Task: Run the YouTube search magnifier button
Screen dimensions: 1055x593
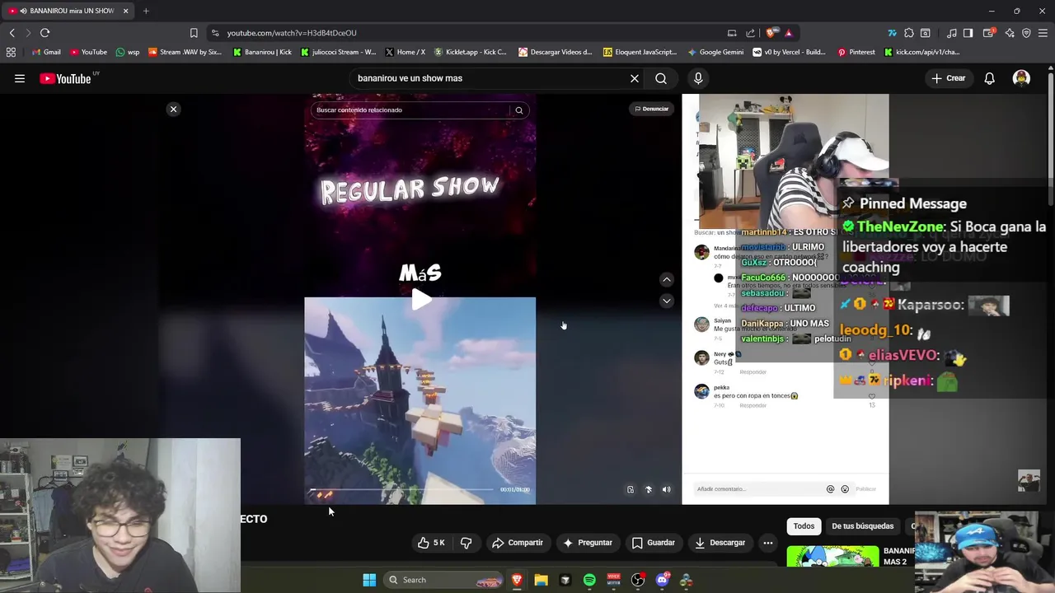Action: click(661, 78)
